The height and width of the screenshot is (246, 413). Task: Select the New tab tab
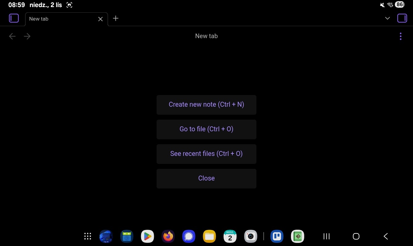point(59,19)
